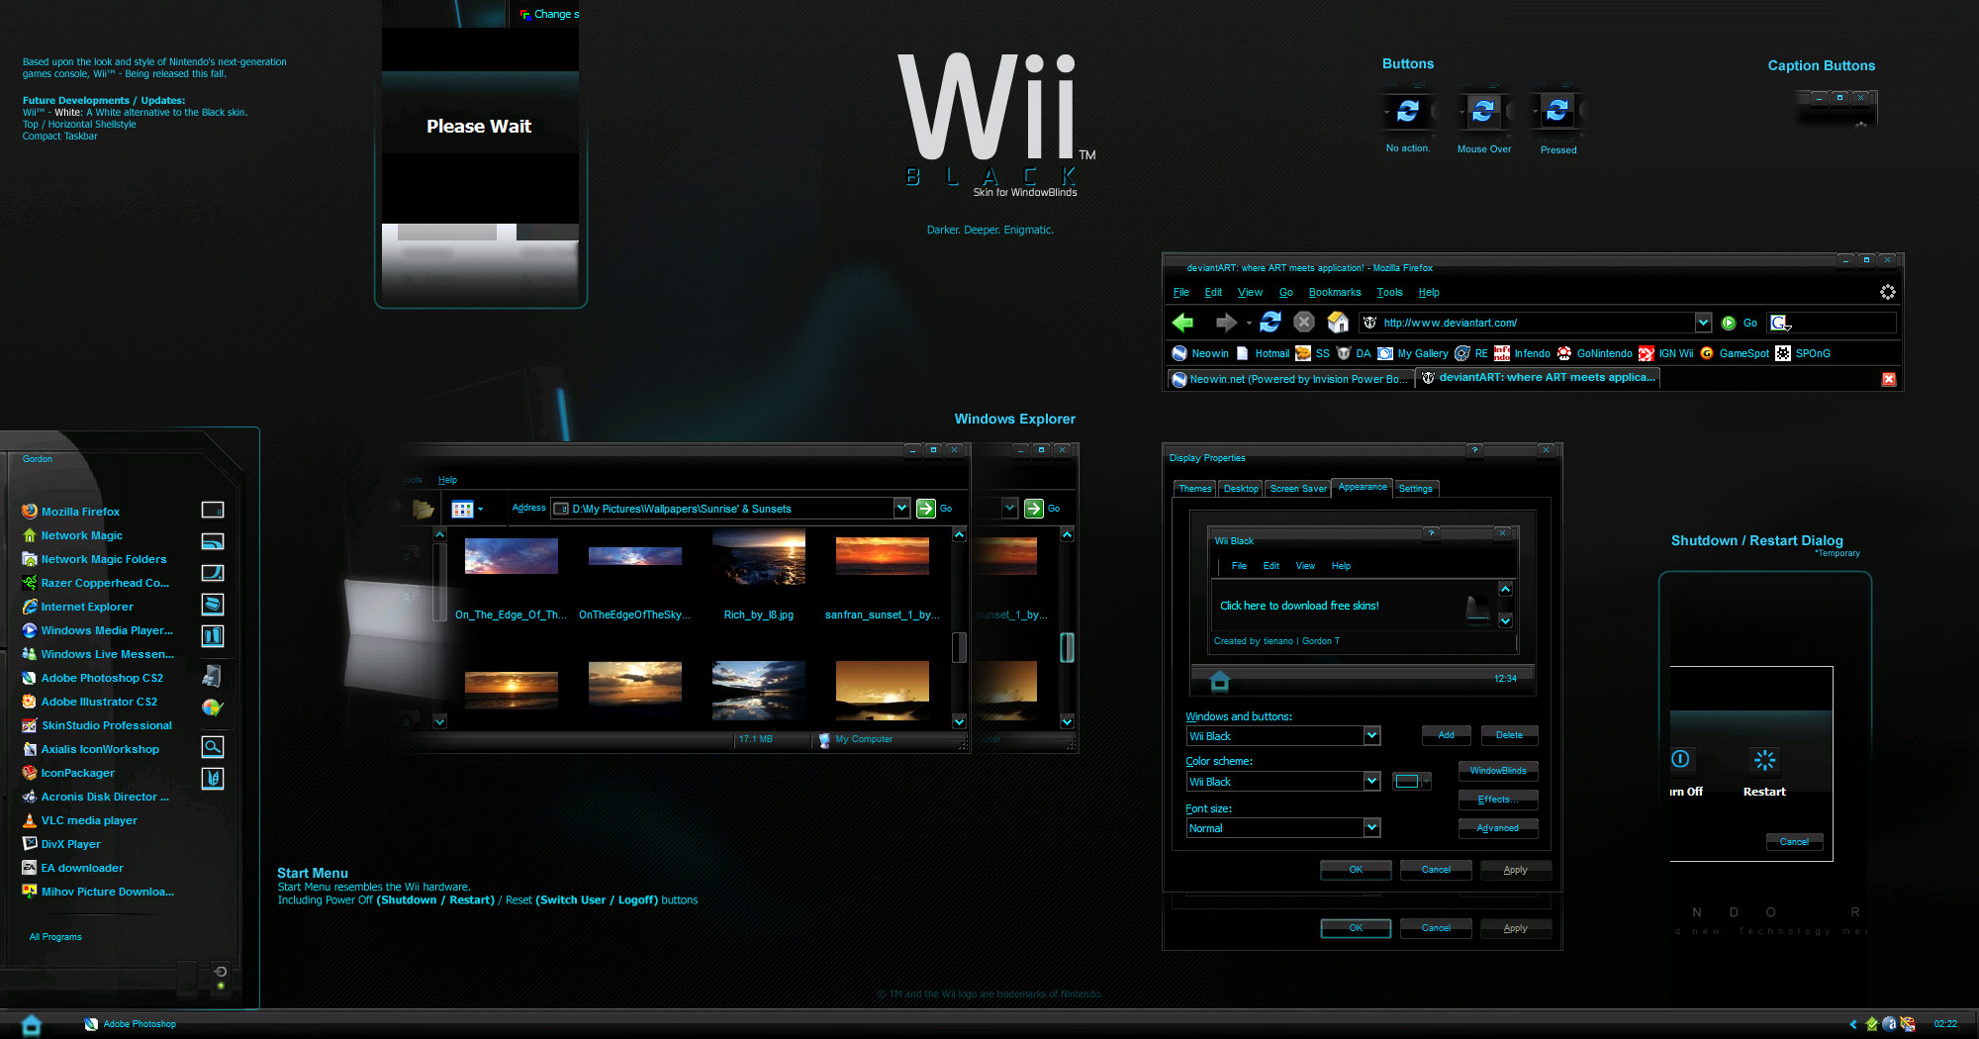This screenshot has height=1039, width=1979.
Task: Click the color swatch picker beside Color scheme
Action: click(x=1411, y=782)
